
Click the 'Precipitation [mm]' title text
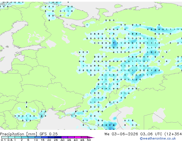19,134
